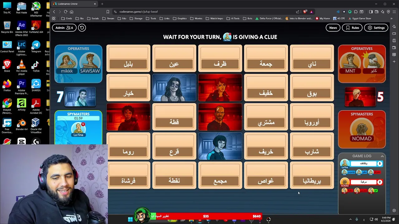Open the Settings gear button in Codenames

(376, 28)
